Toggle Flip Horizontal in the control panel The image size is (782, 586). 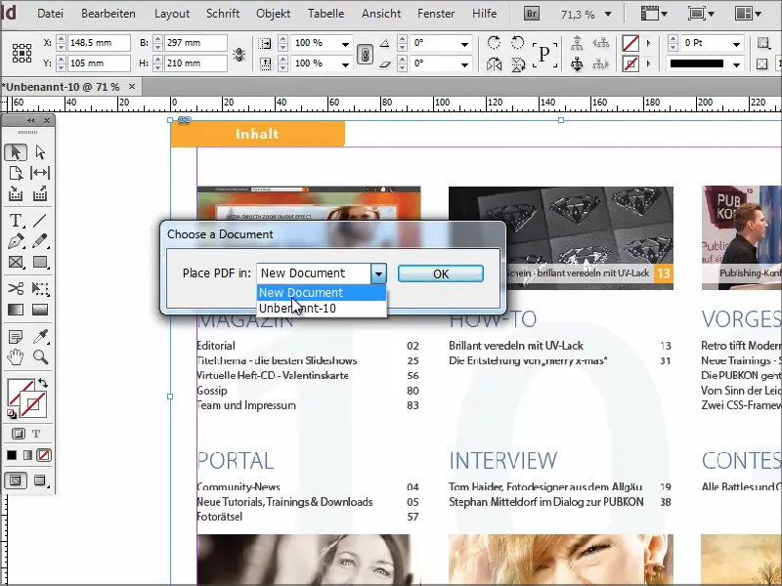click(495, 63)
